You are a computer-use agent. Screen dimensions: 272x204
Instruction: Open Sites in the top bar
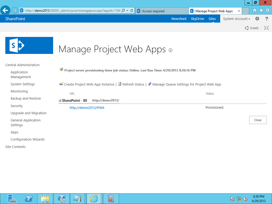click(x=212, y=19)
